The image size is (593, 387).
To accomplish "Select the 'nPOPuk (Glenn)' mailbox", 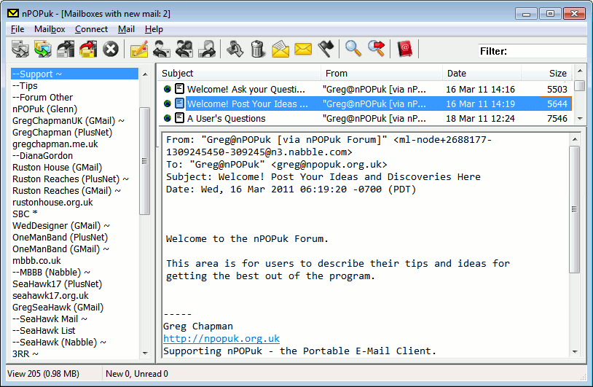I will 74,109.
